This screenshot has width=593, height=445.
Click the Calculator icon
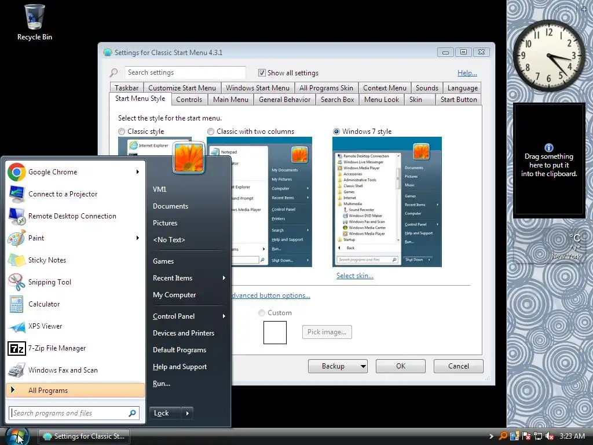[x=17, y=304]
